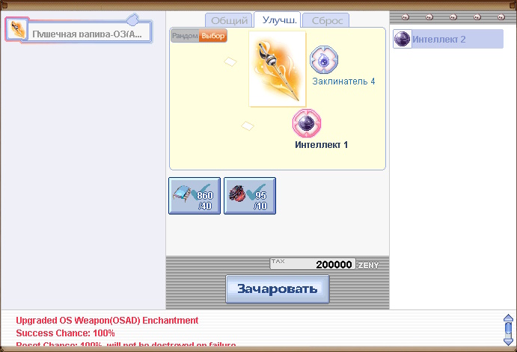Viewport: 517px width, 352px height.
Task: Click the blue material item slot 860/40
Action: click(x=195, y=196)
